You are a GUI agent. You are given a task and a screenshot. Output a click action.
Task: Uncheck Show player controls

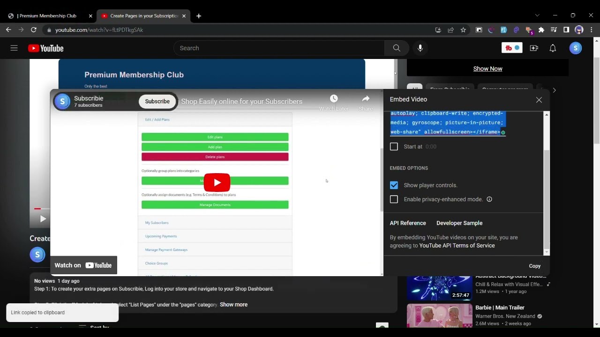[x=394, y=185]
